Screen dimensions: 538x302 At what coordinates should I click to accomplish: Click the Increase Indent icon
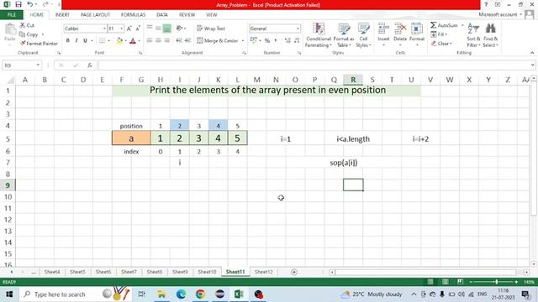point(187,41)
